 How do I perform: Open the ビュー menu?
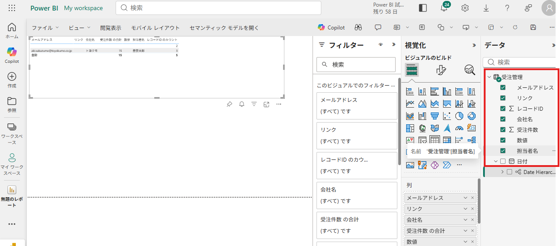pos(80,28)
